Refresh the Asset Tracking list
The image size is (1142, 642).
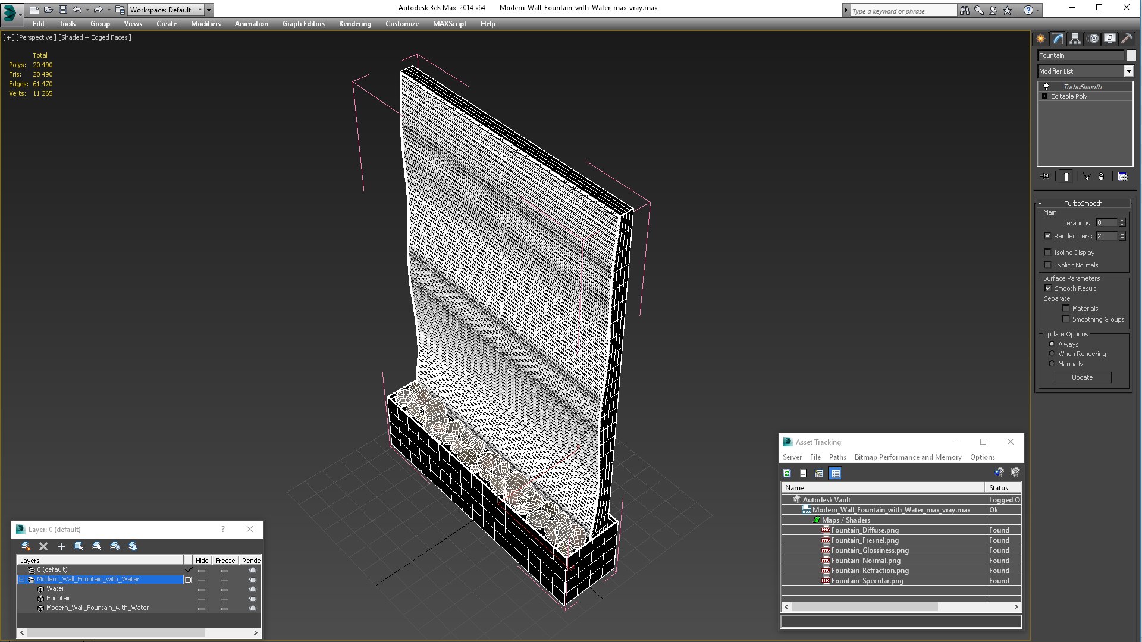787,473
